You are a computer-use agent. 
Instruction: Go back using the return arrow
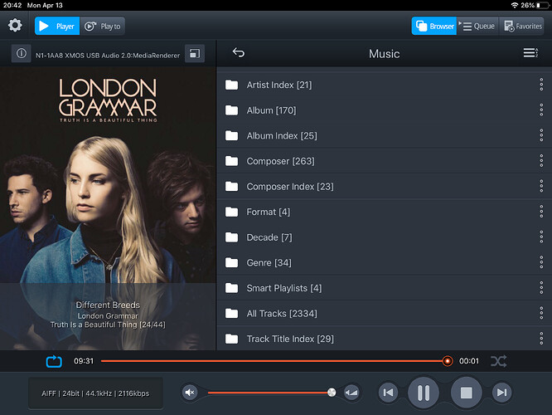tap(239, 53)
